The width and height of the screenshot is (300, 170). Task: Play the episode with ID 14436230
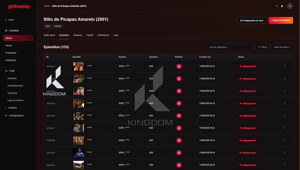point(179,116)
